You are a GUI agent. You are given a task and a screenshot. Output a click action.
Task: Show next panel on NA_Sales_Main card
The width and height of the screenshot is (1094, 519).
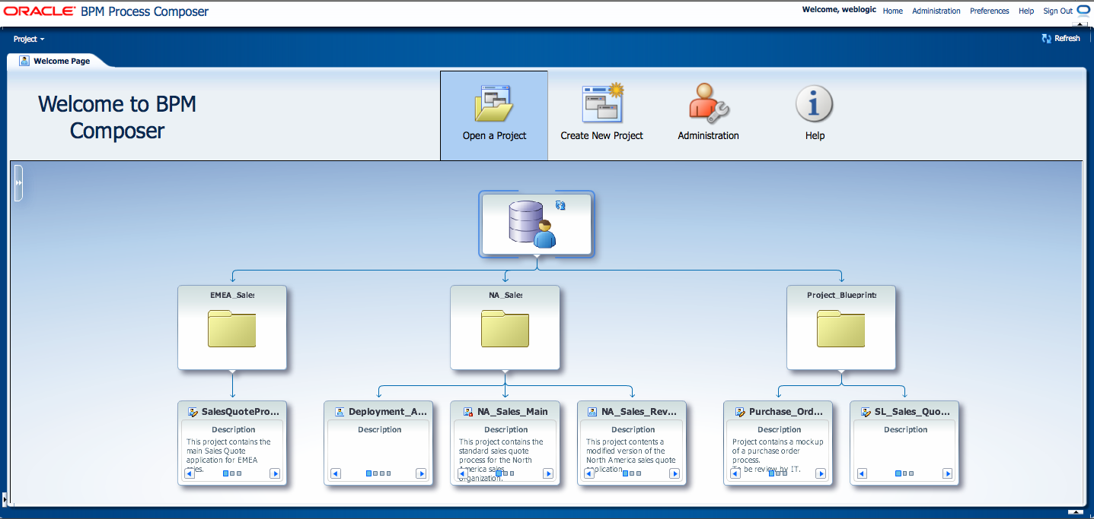547,473
